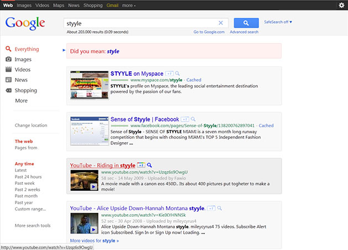Click preview magnifier on Alice Upside Down
348x250 pixels.
pos(219,209)
